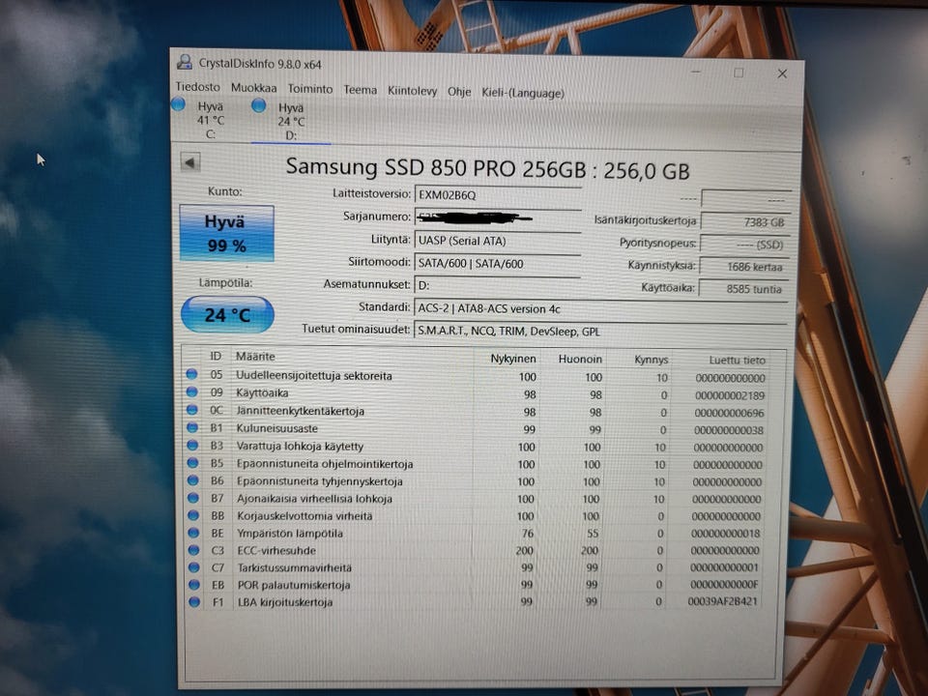Open the Tiedosto menu
Viewport: 928px width, 696px height.
[197, 87]
